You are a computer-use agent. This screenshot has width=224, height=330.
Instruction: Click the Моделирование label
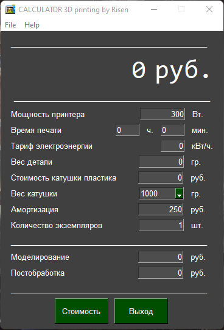click(40, 257)
